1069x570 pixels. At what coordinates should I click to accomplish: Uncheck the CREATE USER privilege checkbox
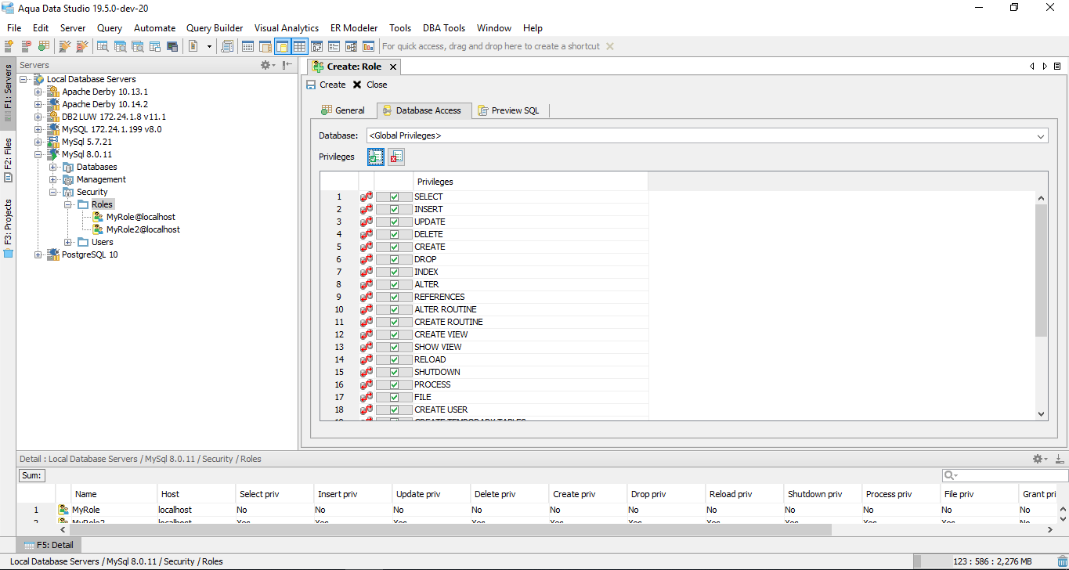tap(395, 409)
